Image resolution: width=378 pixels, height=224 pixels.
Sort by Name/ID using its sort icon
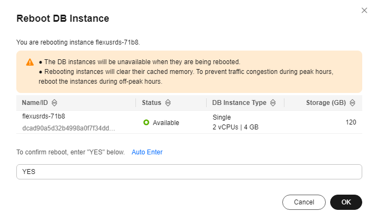point(54,102)
